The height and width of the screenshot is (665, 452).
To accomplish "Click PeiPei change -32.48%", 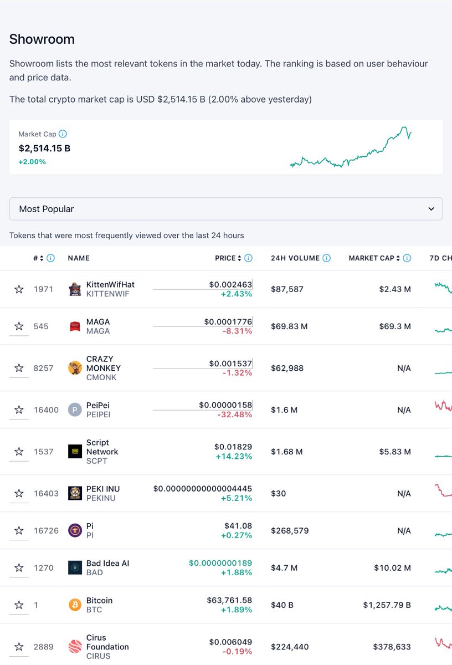I will (x=234, y=415).
